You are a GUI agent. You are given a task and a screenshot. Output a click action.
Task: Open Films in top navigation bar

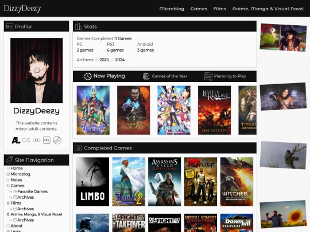[220, 9]
